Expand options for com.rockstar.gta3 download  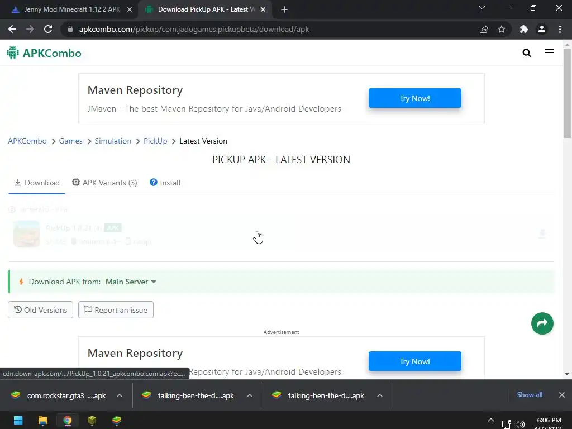click(x=120, y=395)
